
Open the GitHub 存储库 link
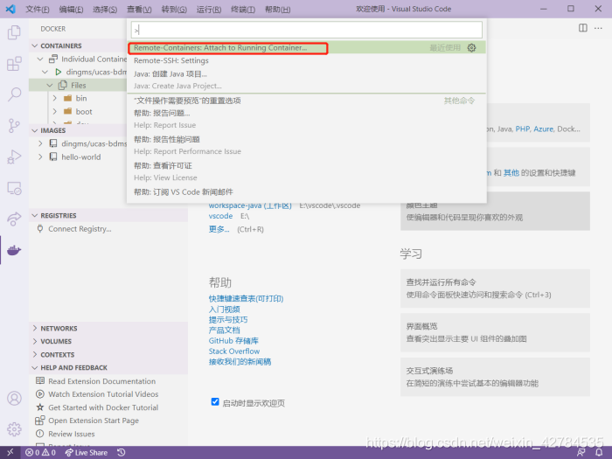(233, 341)
